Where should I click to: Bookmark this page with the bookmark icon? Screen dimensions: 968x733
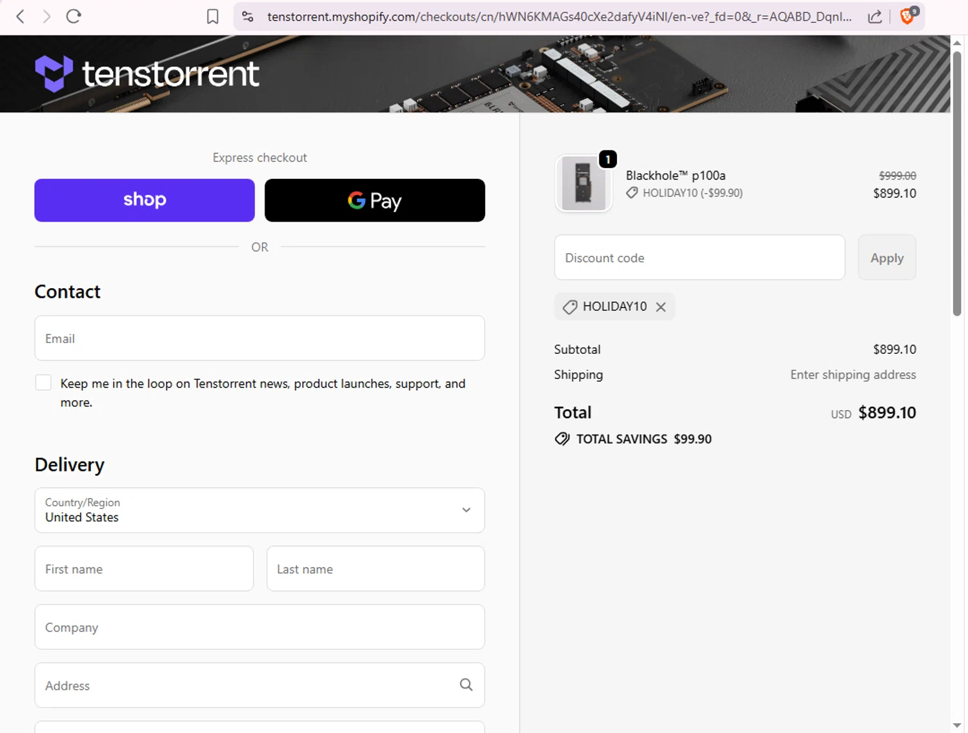coord(212,17)
